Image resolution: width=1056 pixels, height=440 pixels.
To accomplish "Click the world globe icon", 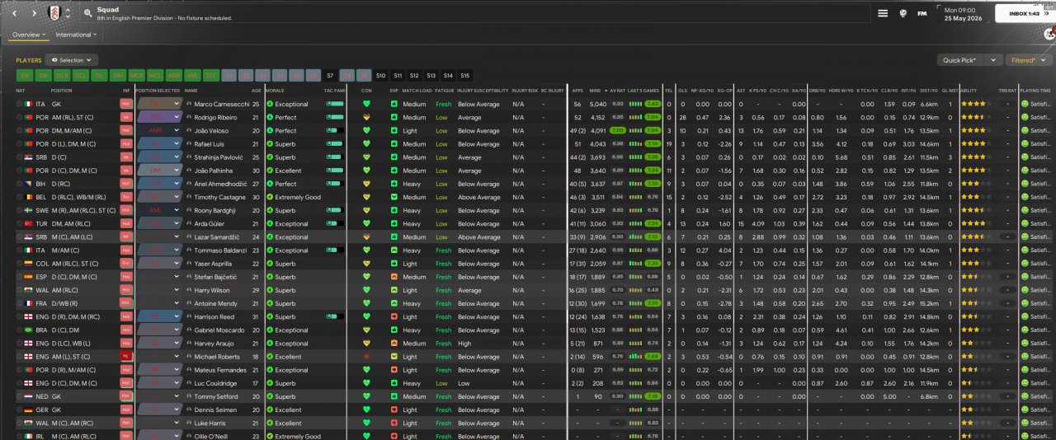I will tap(903, 13).
